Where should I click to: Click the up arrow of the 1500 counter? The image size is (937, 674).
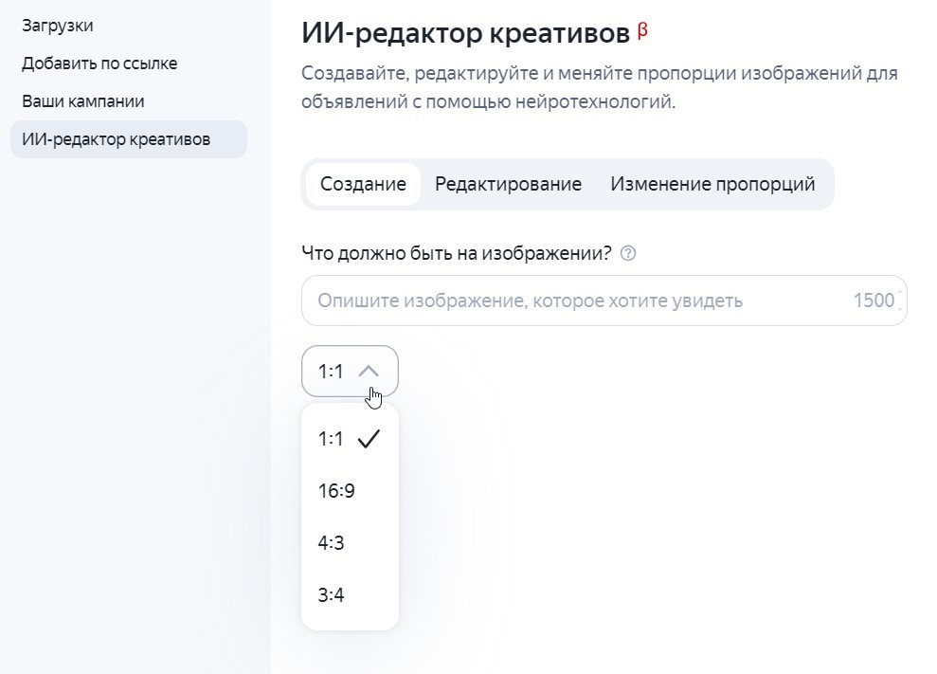point(898,291)
